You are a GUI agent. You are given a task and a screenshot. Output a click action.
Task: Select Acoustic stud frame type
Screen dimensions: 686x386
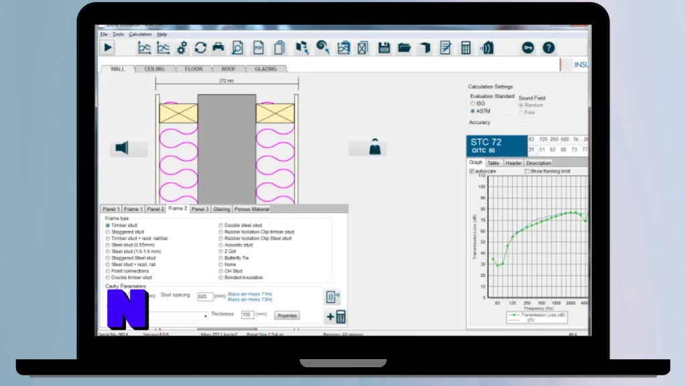point(221,245)
